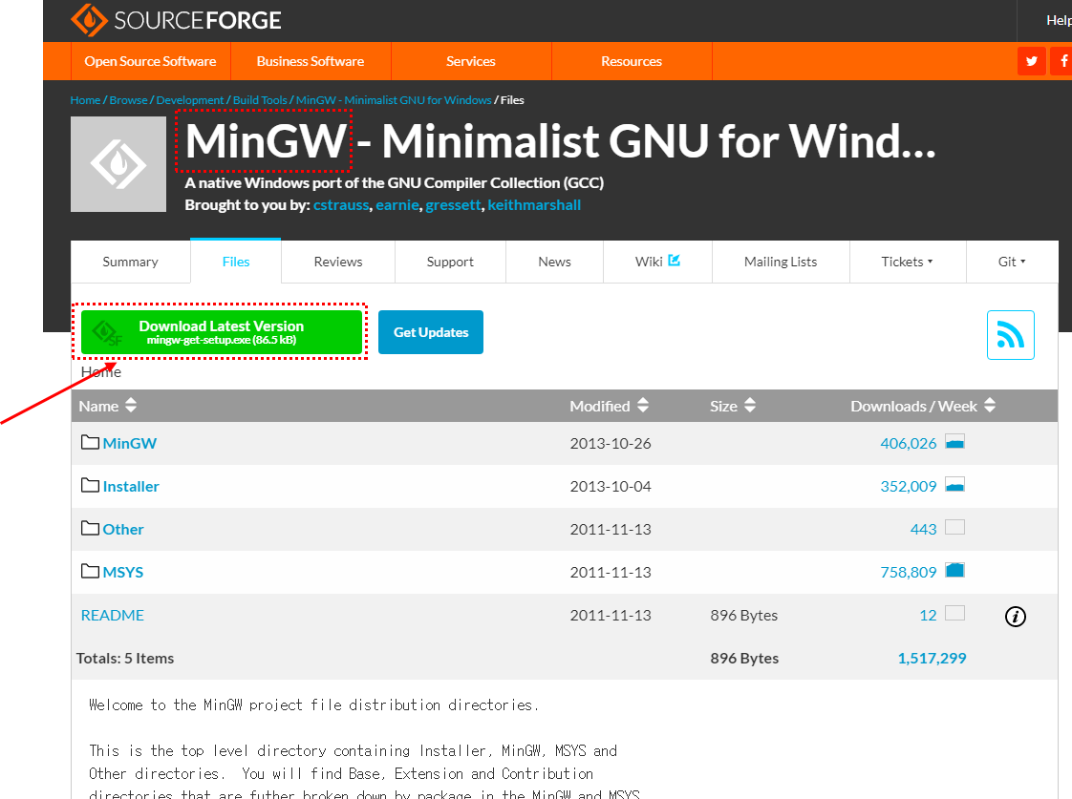
Task: Click the info icon for README
Action: coord(1016,617)
